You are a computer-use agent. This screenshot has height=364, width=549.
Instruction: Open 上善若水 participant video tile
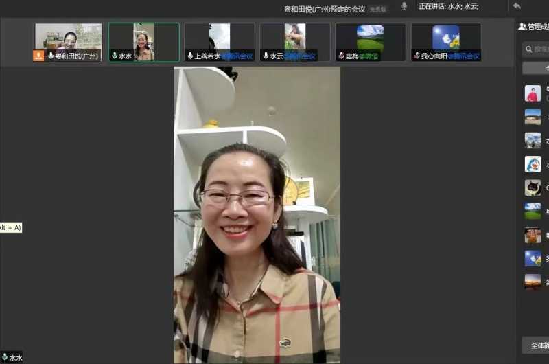tap(219, 41)
